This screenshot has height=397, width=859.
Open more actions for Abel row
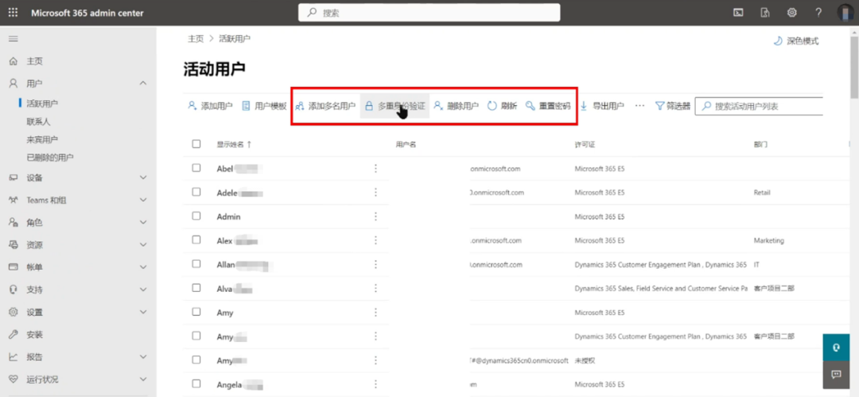375,169
